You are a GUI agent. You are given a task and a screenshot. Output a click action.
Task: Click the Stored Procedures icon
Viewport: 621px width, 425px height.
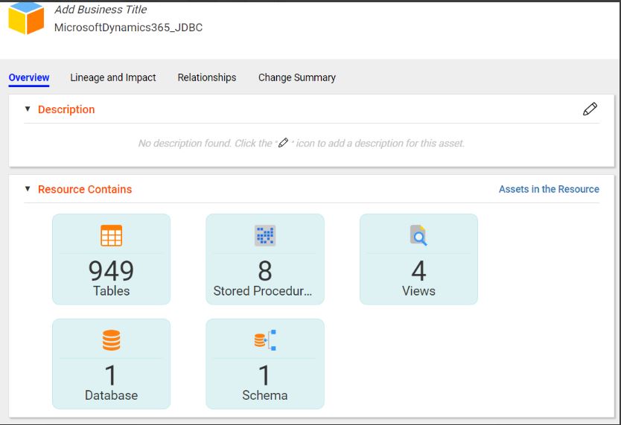click(x=265, y=235)
